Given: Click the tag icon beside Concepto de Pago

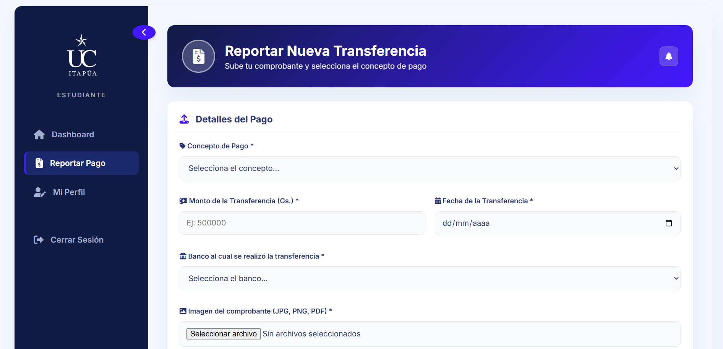Looking at the screenshot, I should click(182, 146).
